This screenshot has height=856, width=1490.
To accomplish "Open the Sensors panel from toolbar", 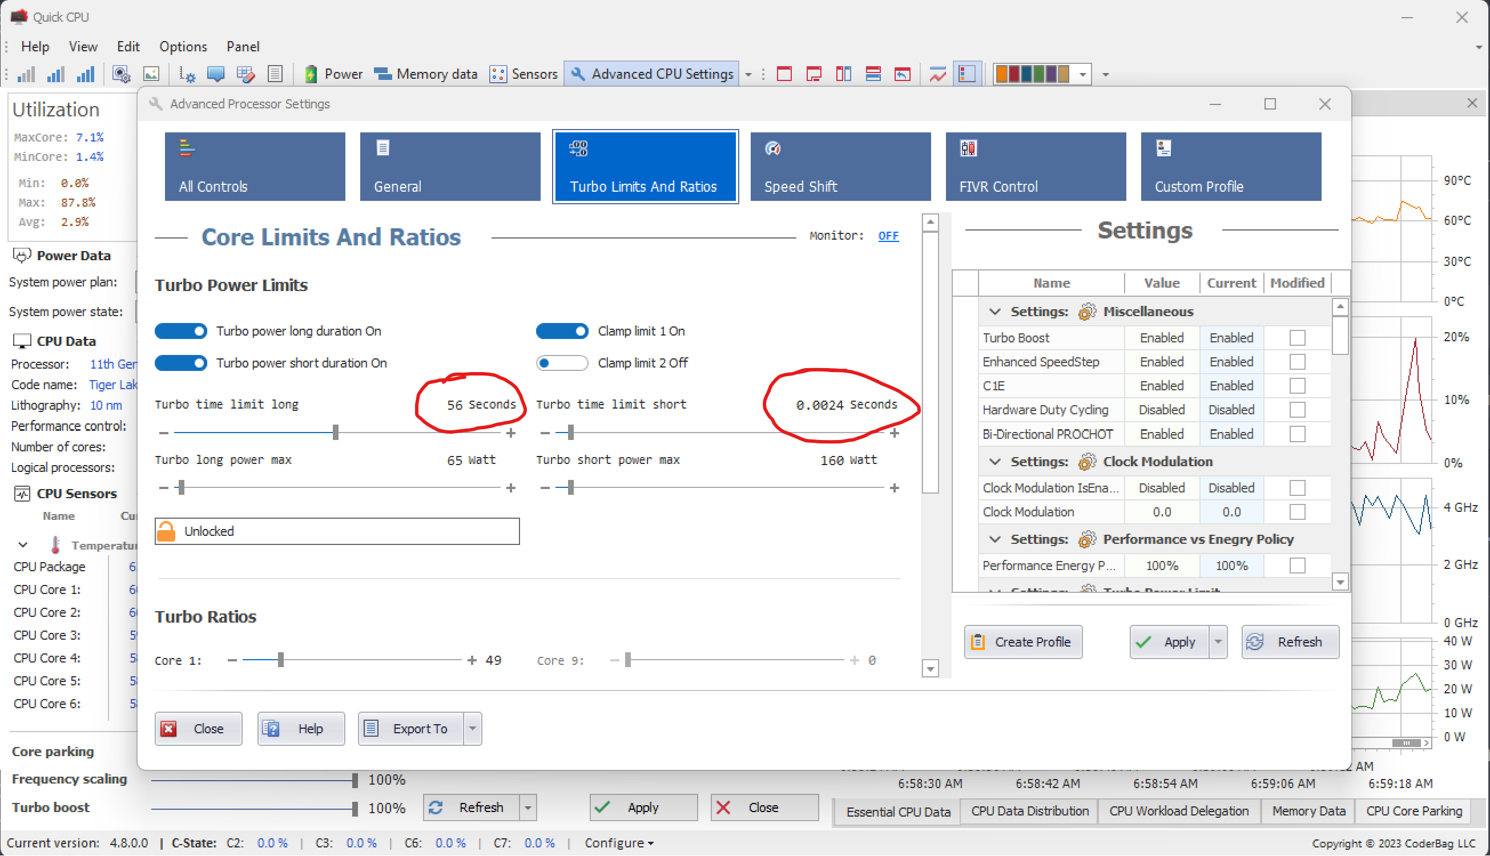I will click(523, 74).
